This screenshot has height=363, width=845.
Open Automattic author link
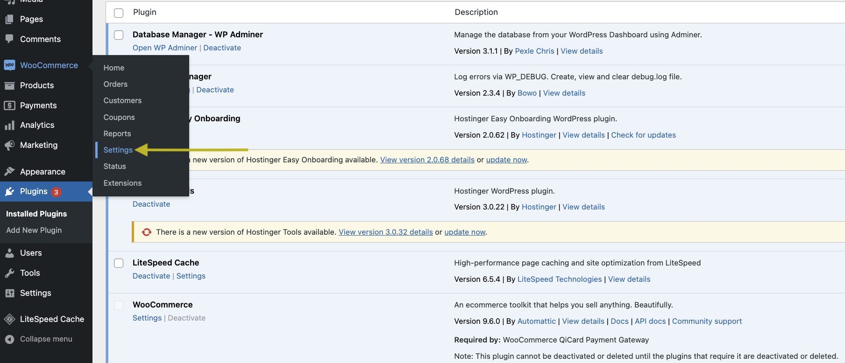pos(537,321)
